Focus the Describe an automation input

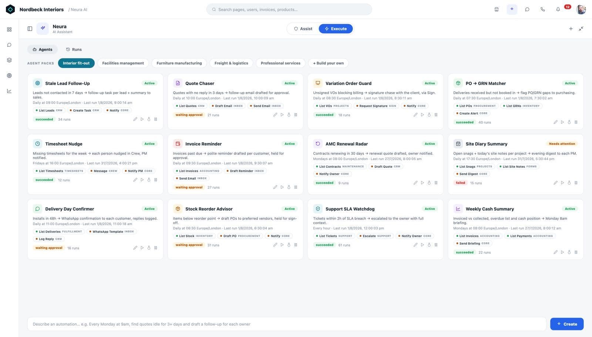(x=287, y=324)
